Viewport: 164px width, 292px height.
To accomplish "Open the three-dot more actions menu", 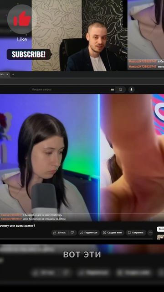I will [150, 233].
